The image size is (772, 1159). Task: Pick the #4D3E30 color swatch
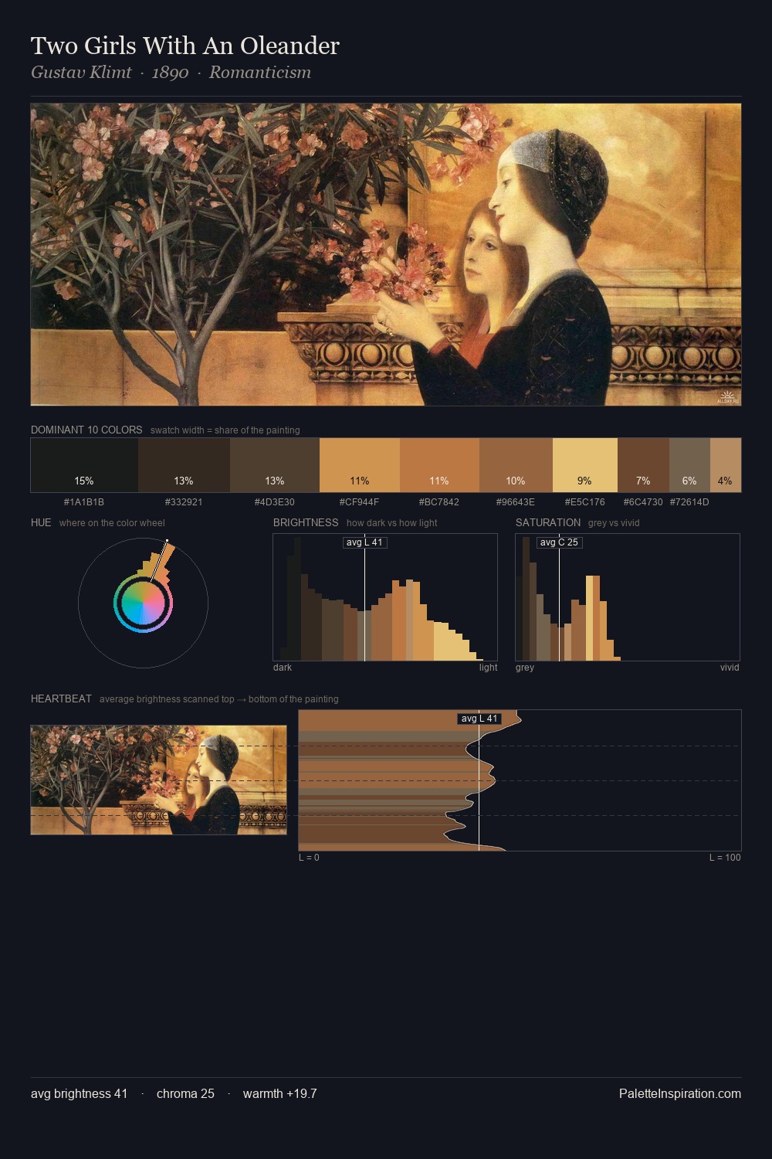point(275,465)
